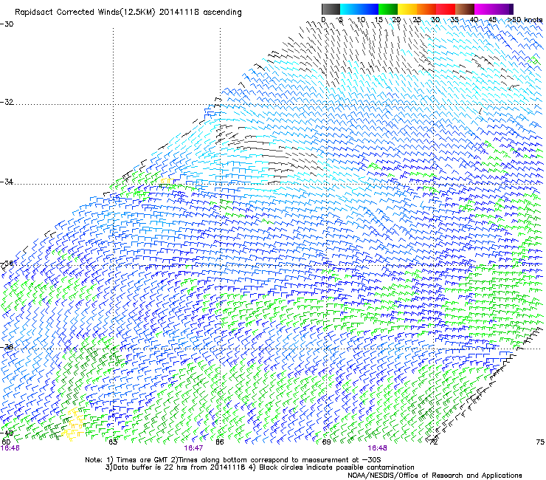
Task: Select the red 30-35 knots color band
Action: coord(446,9)
